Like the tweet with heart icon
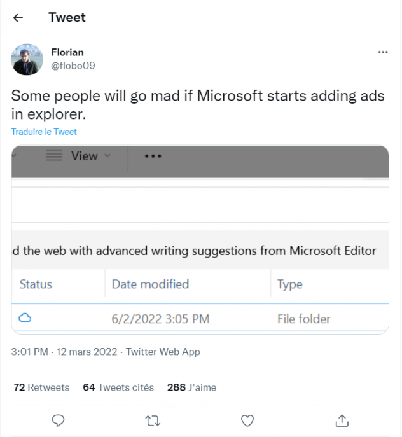This screenshot has width=402, height=437. coord(247,420)
